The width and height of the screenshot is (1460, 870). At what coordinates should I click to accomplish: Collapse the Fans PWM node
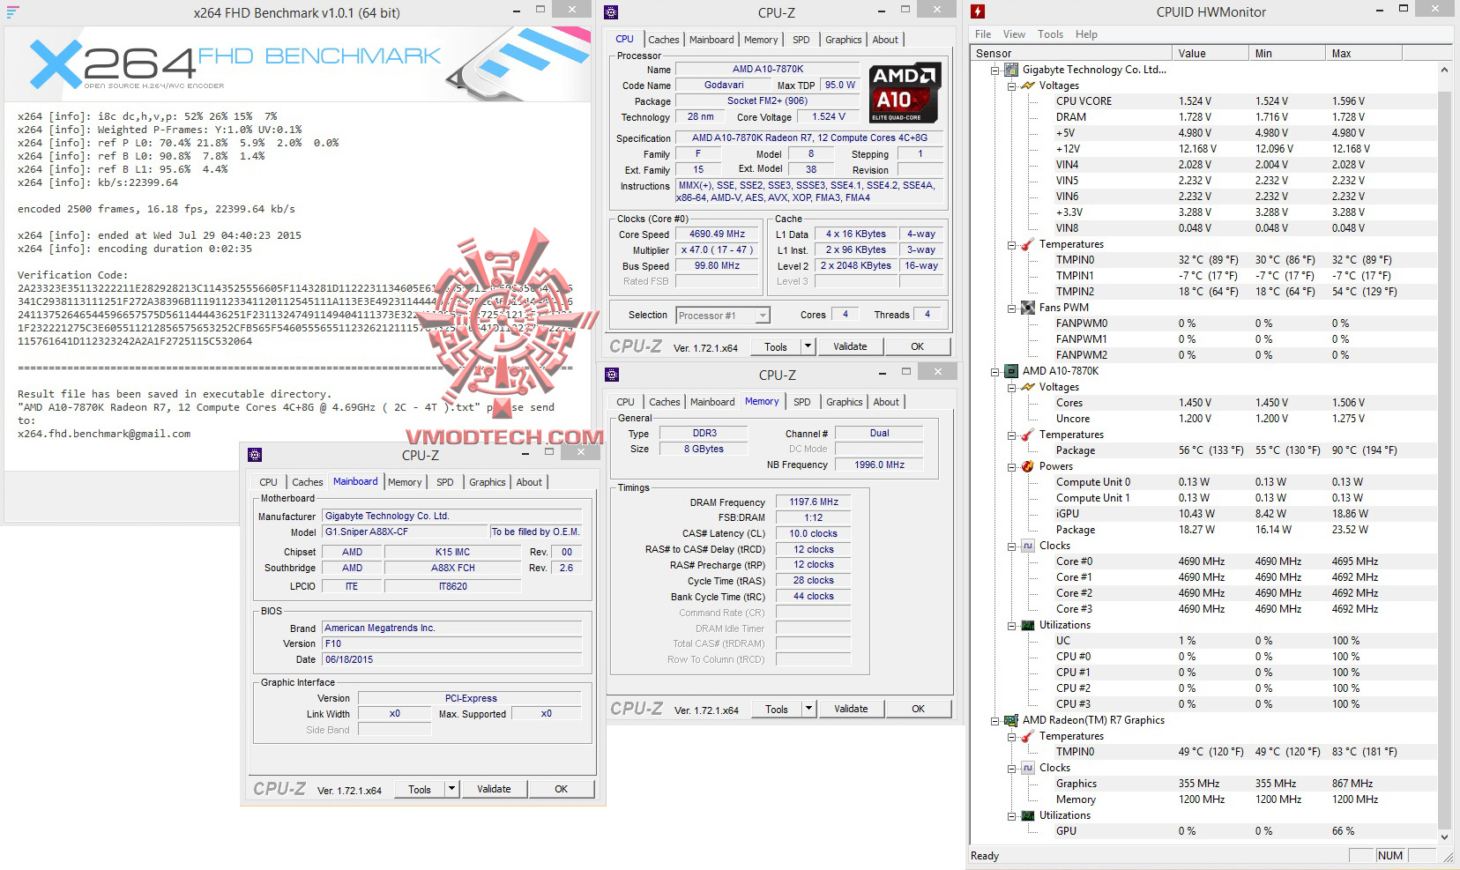tap(1011, 308)
